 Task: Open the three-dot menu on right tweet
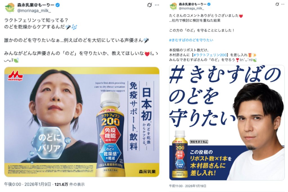pos(282,4)
